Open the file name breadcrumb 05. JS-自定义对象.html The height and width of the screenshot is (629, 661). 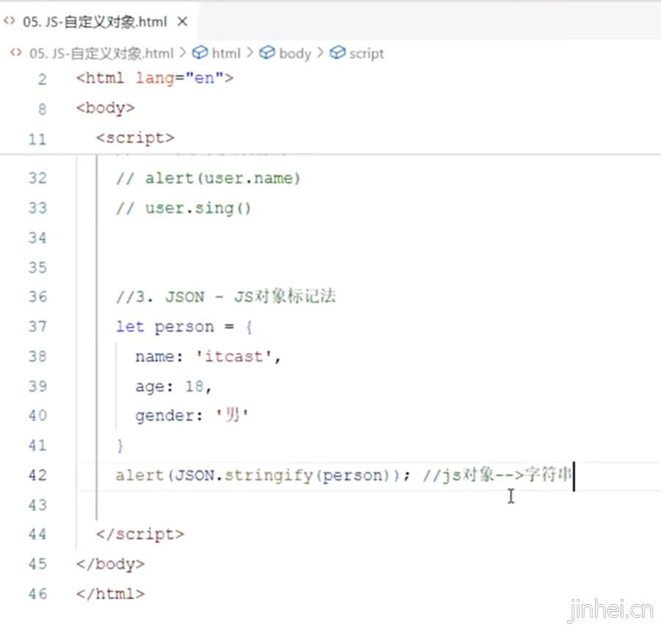click(x=101, y=54)
